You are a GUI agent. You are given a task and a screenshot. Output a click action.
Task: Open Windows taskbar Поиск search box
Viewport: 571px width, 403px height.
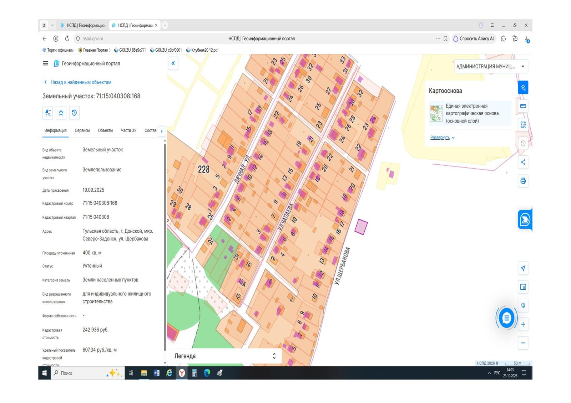click(87, 373)
